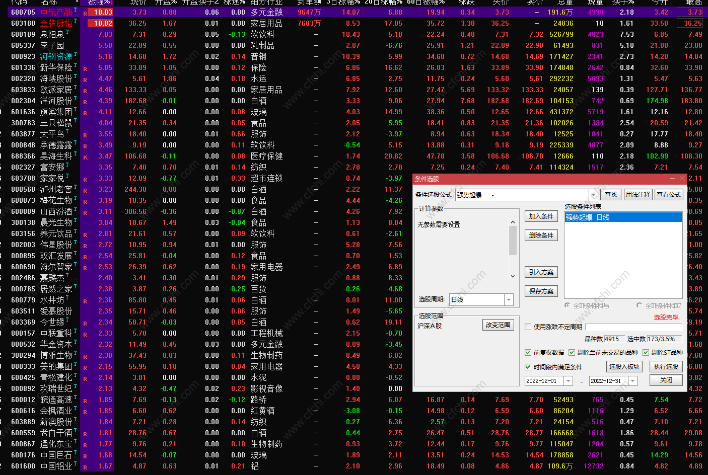This screenshot has height=475, width=708.
Task: Click the R marker beside 新华保险
Action: pos(85,68)
